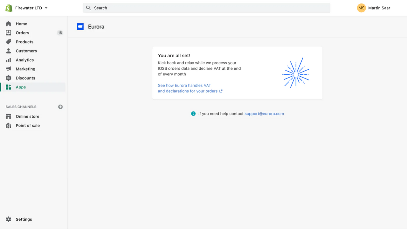Click the Shopify logo top left
Screen dimensions: 407x229
click(8, 8)
